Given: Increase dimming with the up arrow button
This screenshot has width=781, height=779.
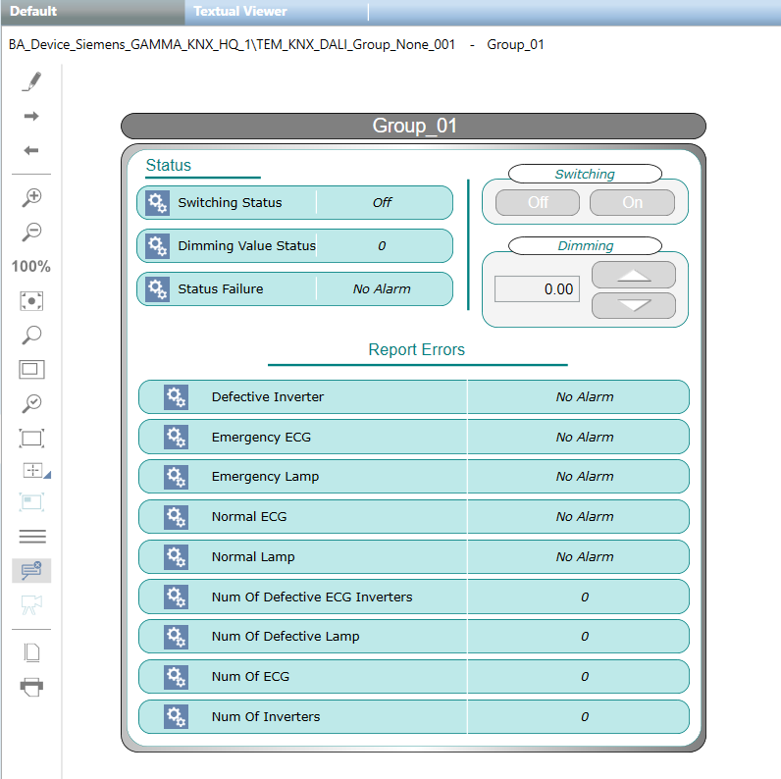Looking at the screenshot, I should [634, 275].
